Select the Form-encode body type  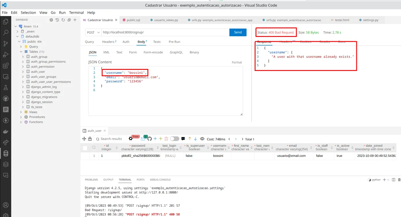[x=153, y=52]
